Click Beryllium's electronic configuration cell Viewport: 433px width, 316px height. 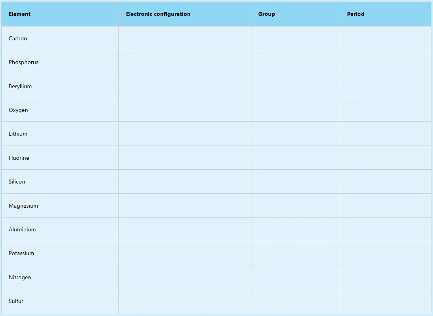pyautogui.click(x=185, y=86)
